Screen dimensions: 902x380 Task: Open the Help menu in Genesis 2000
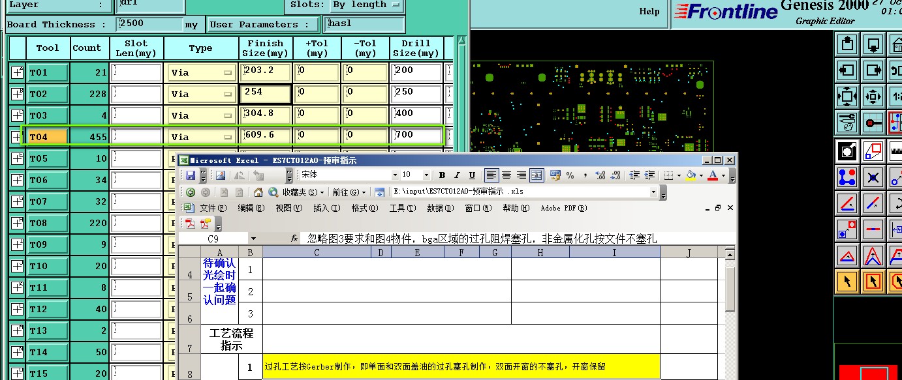point(649,11)
